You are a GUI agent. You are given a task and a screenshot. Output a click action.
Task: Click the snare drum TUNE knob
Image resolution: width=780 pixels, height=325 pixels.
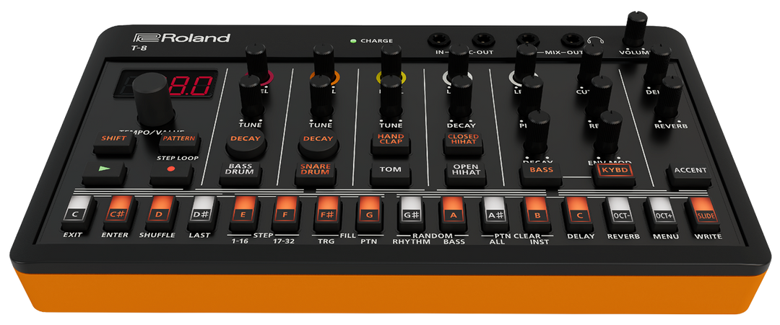click(x=321, y=98)
